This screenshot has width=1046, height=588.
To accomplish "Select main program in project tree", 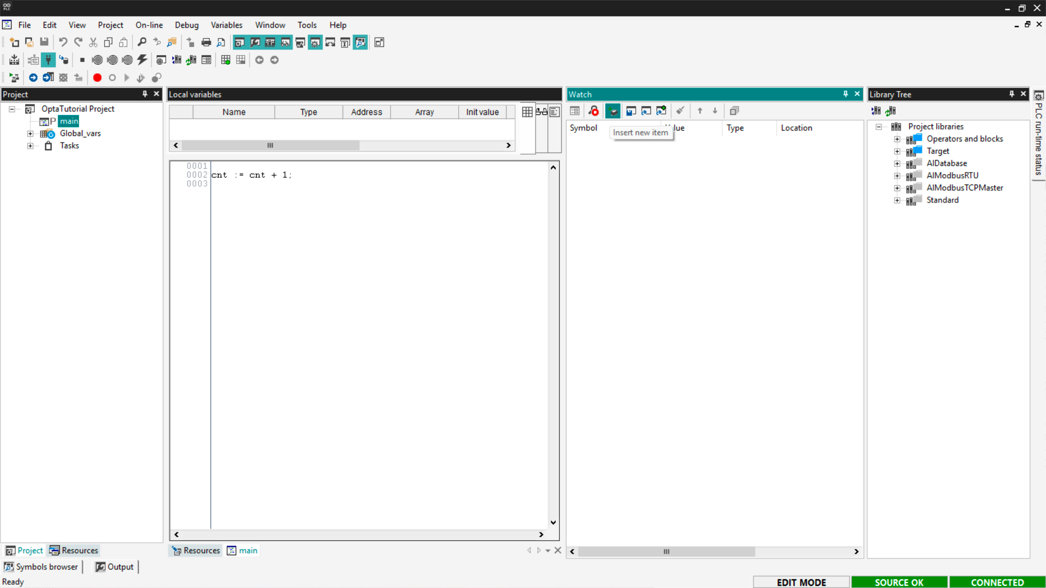I will (x=69, y=121).
